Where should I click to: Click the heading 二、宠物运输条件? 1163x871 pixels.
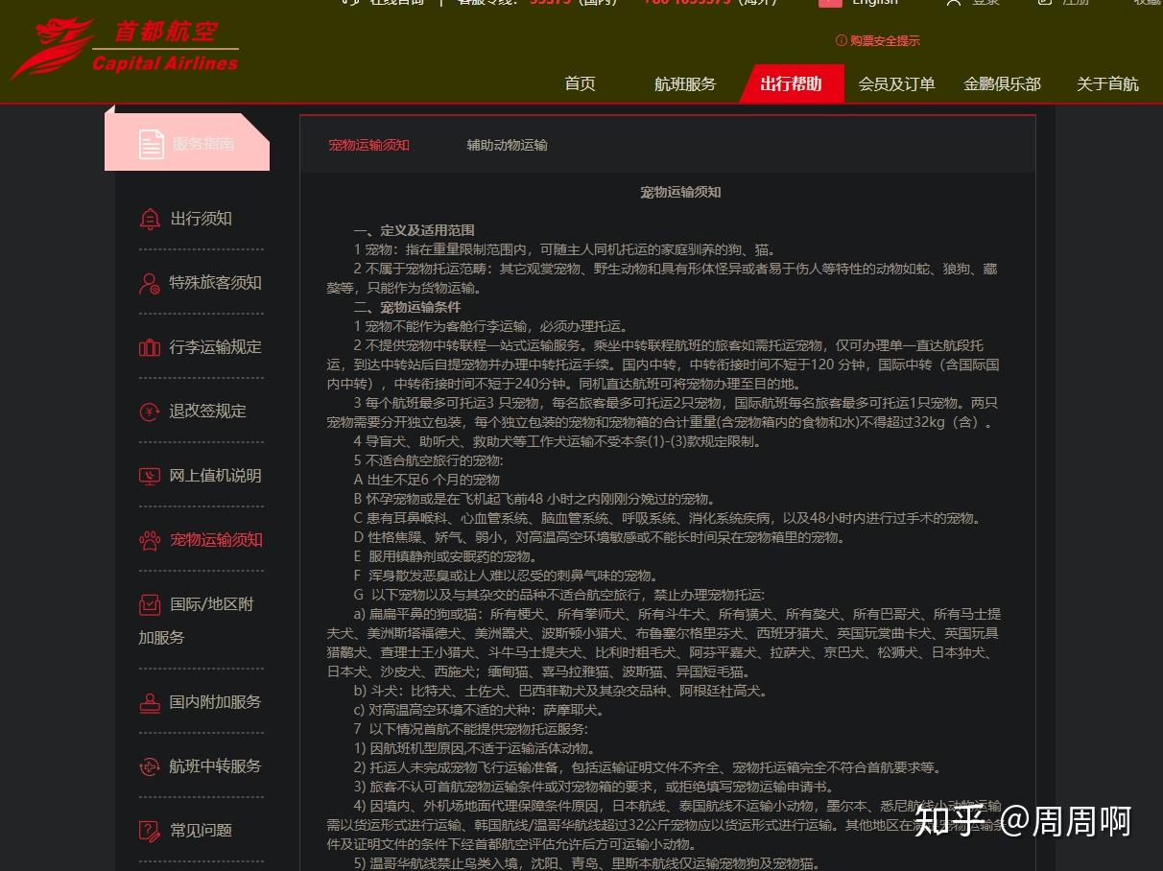407,307
